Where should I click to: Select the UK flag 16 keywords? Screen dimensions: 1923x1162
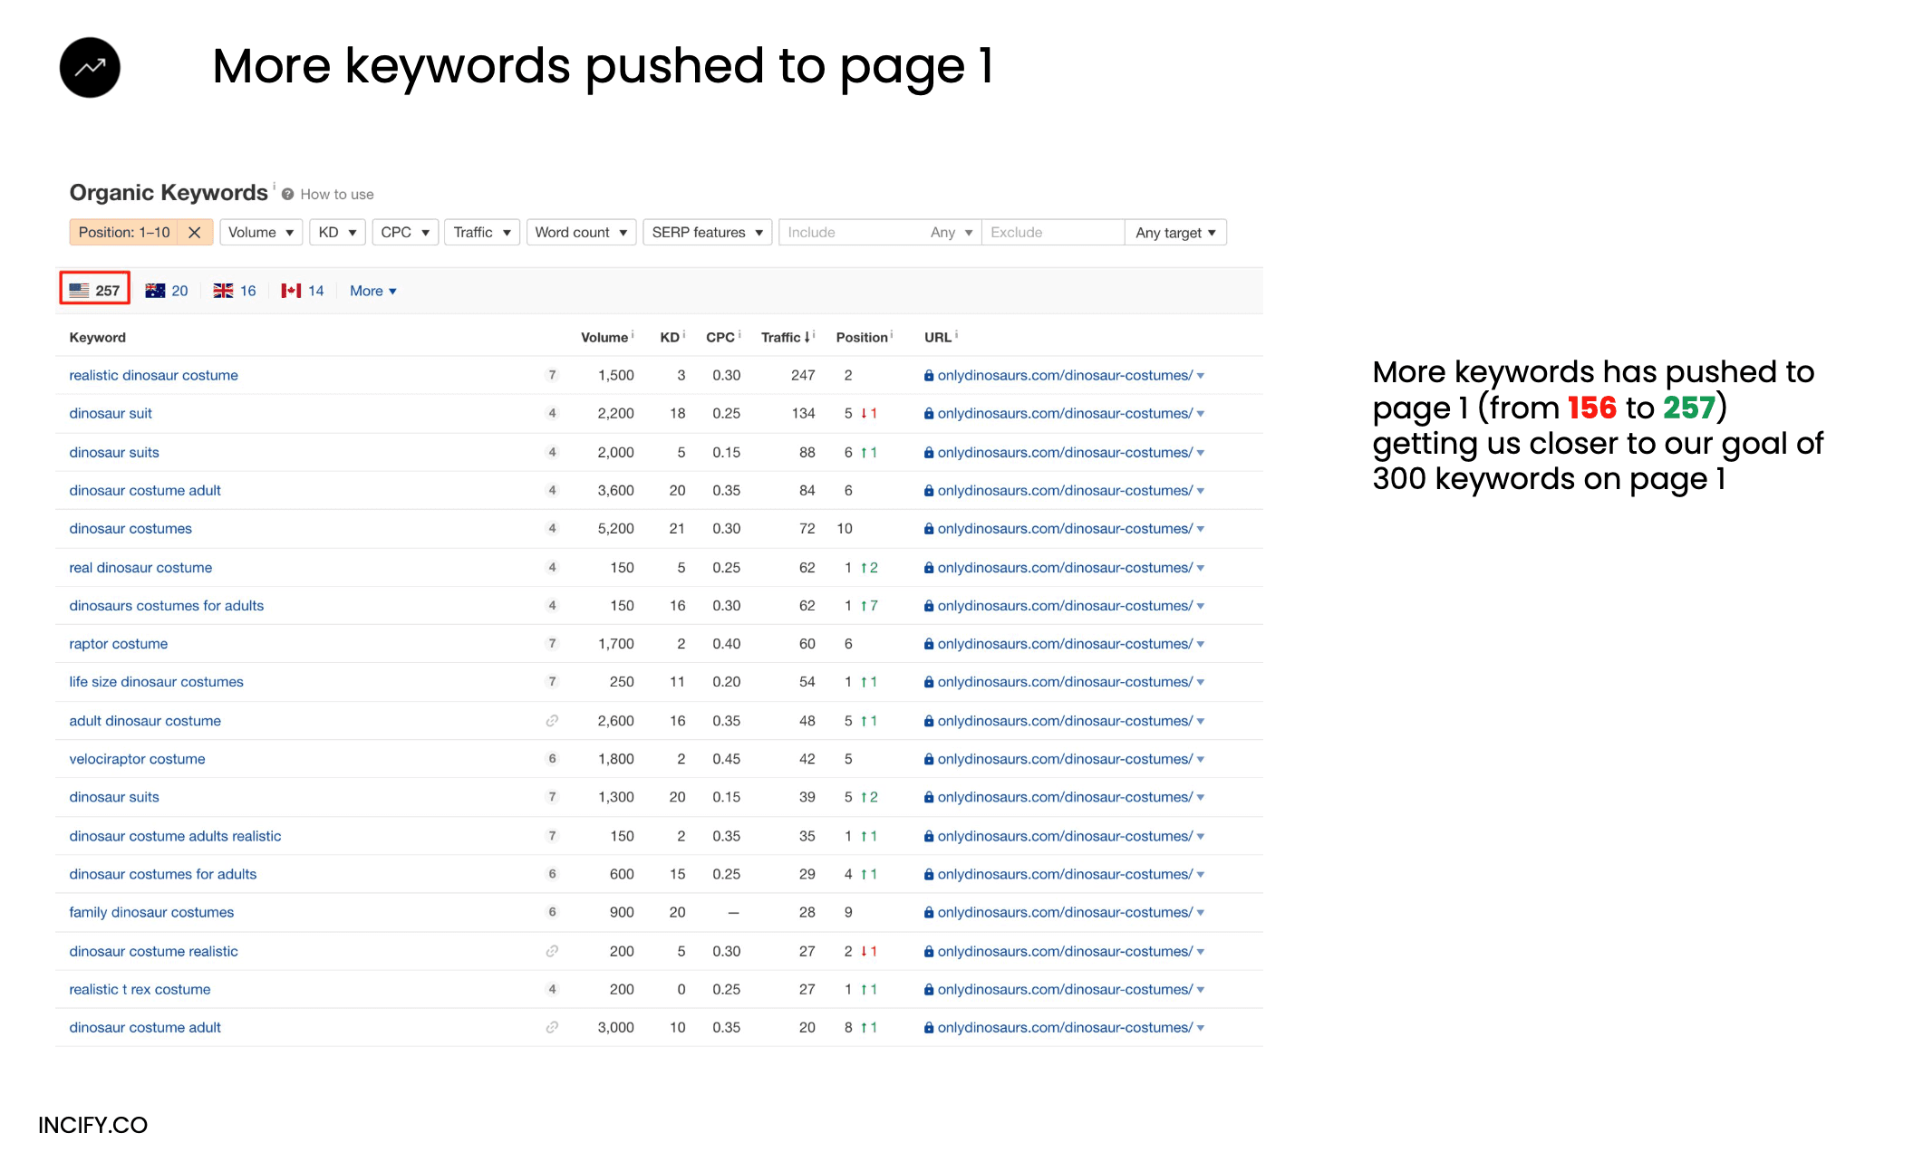235,291
